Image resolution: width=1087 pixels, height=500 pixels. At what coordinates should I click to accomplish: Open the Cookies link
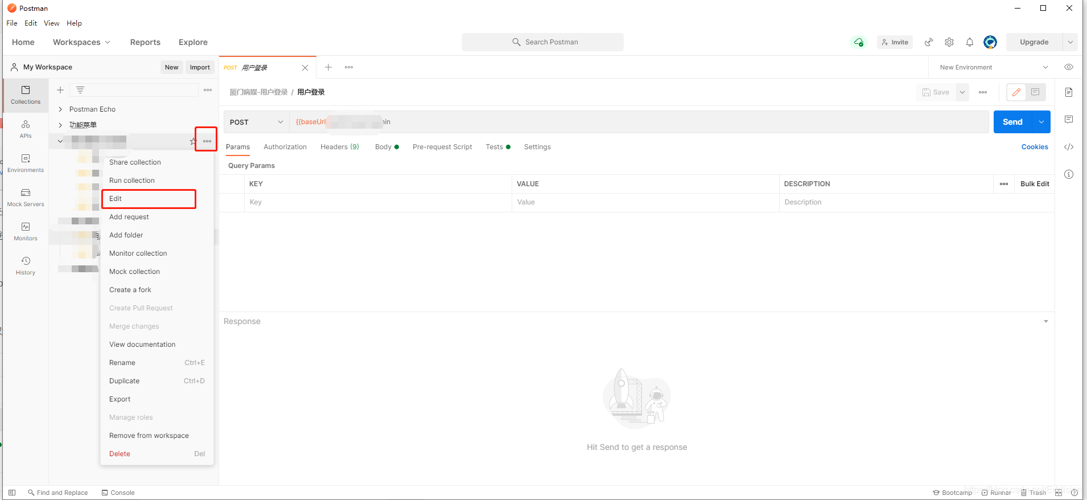[1035, 147]
